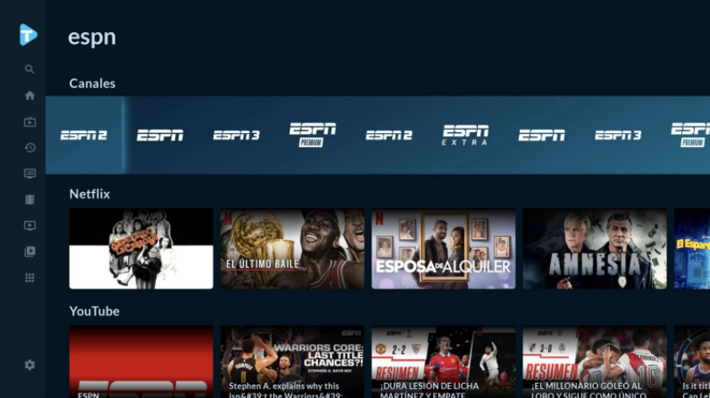Open the red ESPN YouTube channel card
This screenshot has height=398, width=710.
[141, 362]
